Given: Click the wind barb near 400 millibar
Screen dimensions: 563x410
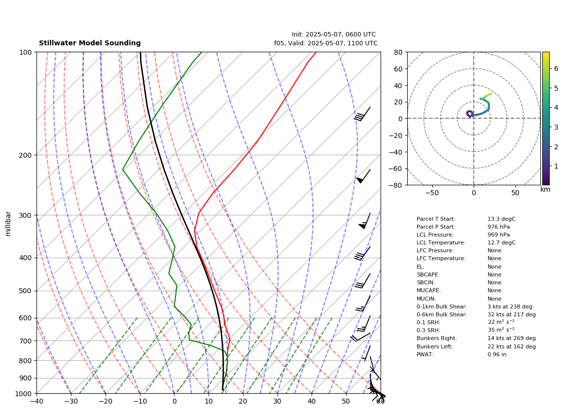Looking at the screenshot, I should (362, 253).
